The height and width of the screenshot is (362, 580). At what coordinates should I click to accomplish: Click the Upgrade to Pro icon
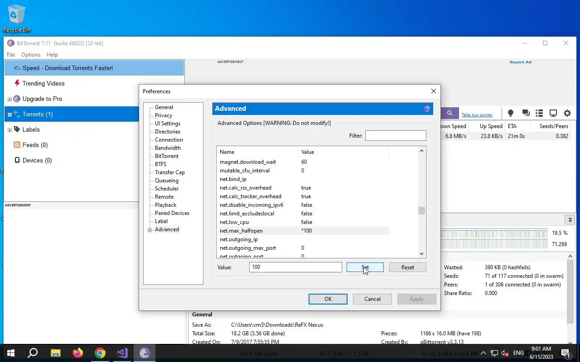(x=17, y=99)
